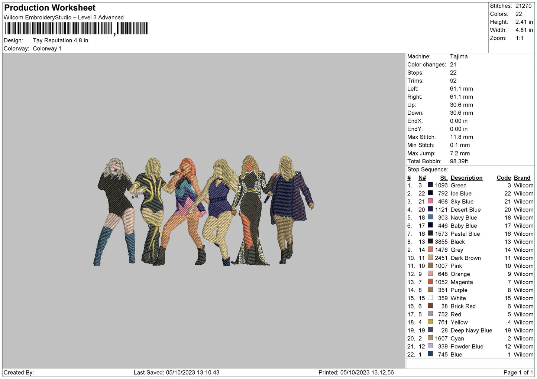Click the Color changes value 21
Screen dimensions: 537x379
pos(453,65)
